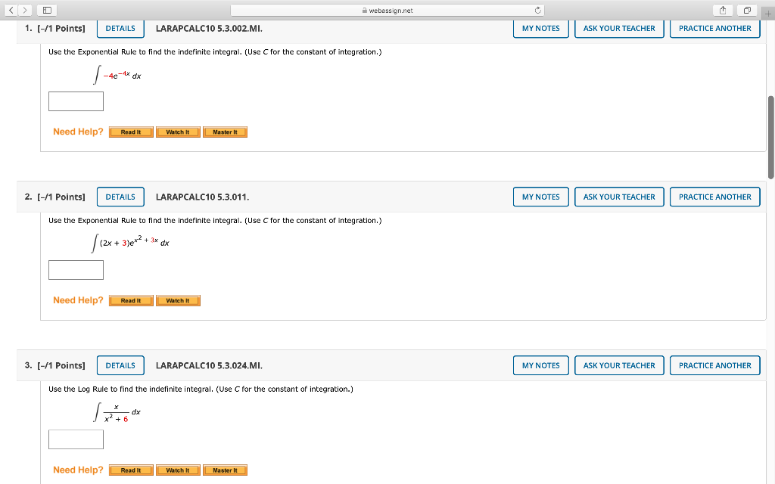Click the Watch It button for problem 2
The width and height of the screenshot is (775, 484).
(178, 300)
